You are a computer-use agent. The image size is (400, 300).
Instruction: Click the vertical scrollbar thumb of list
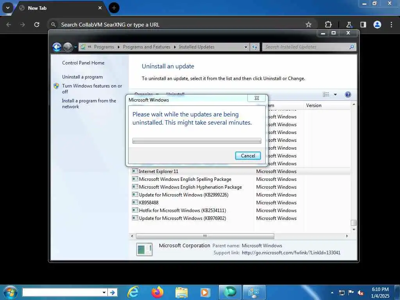(354, 223)
